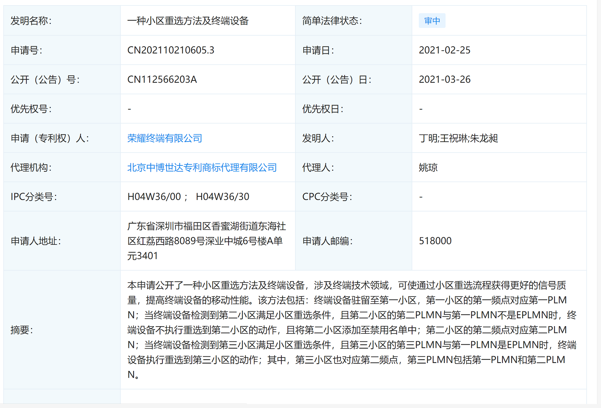
Task: Click the 申请号 label
Action: [x=26, y=50]
